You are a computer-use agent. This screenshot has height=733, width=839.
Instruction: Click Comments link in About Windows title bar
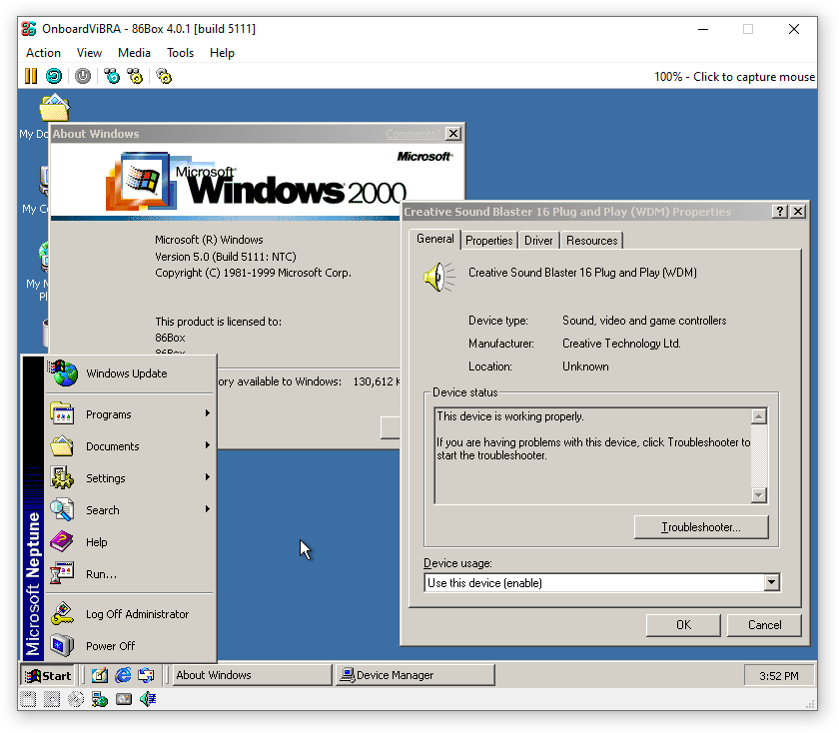413,134
